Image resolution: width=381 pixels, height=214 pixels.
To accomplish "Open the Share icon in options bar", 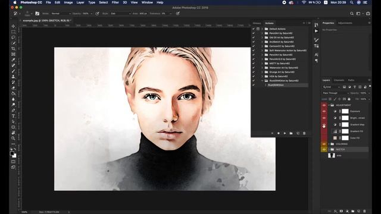I will 368,14.
